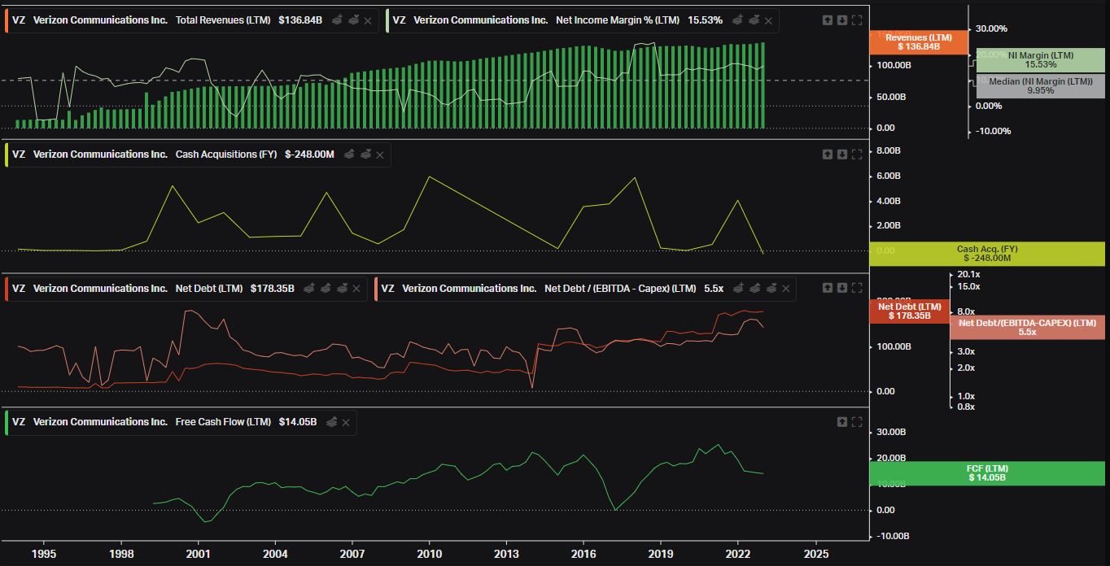Click the Net Debt (LTM) $178.35B axis tag
Viewport: 1110px width, 566px height.
click(x=909, y=311)
